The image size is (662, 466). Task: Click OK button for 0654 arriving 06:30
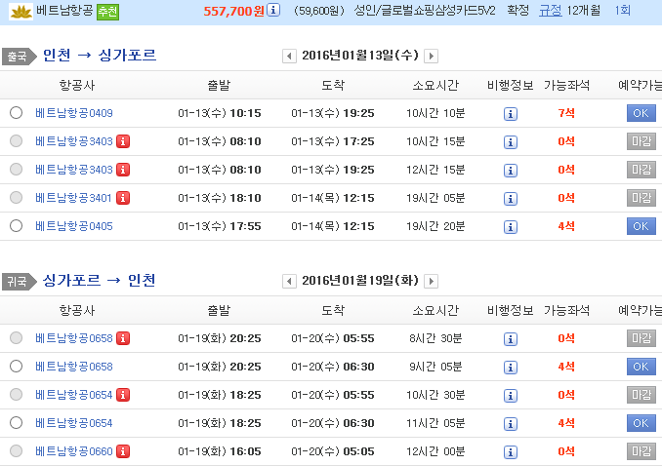641,423
